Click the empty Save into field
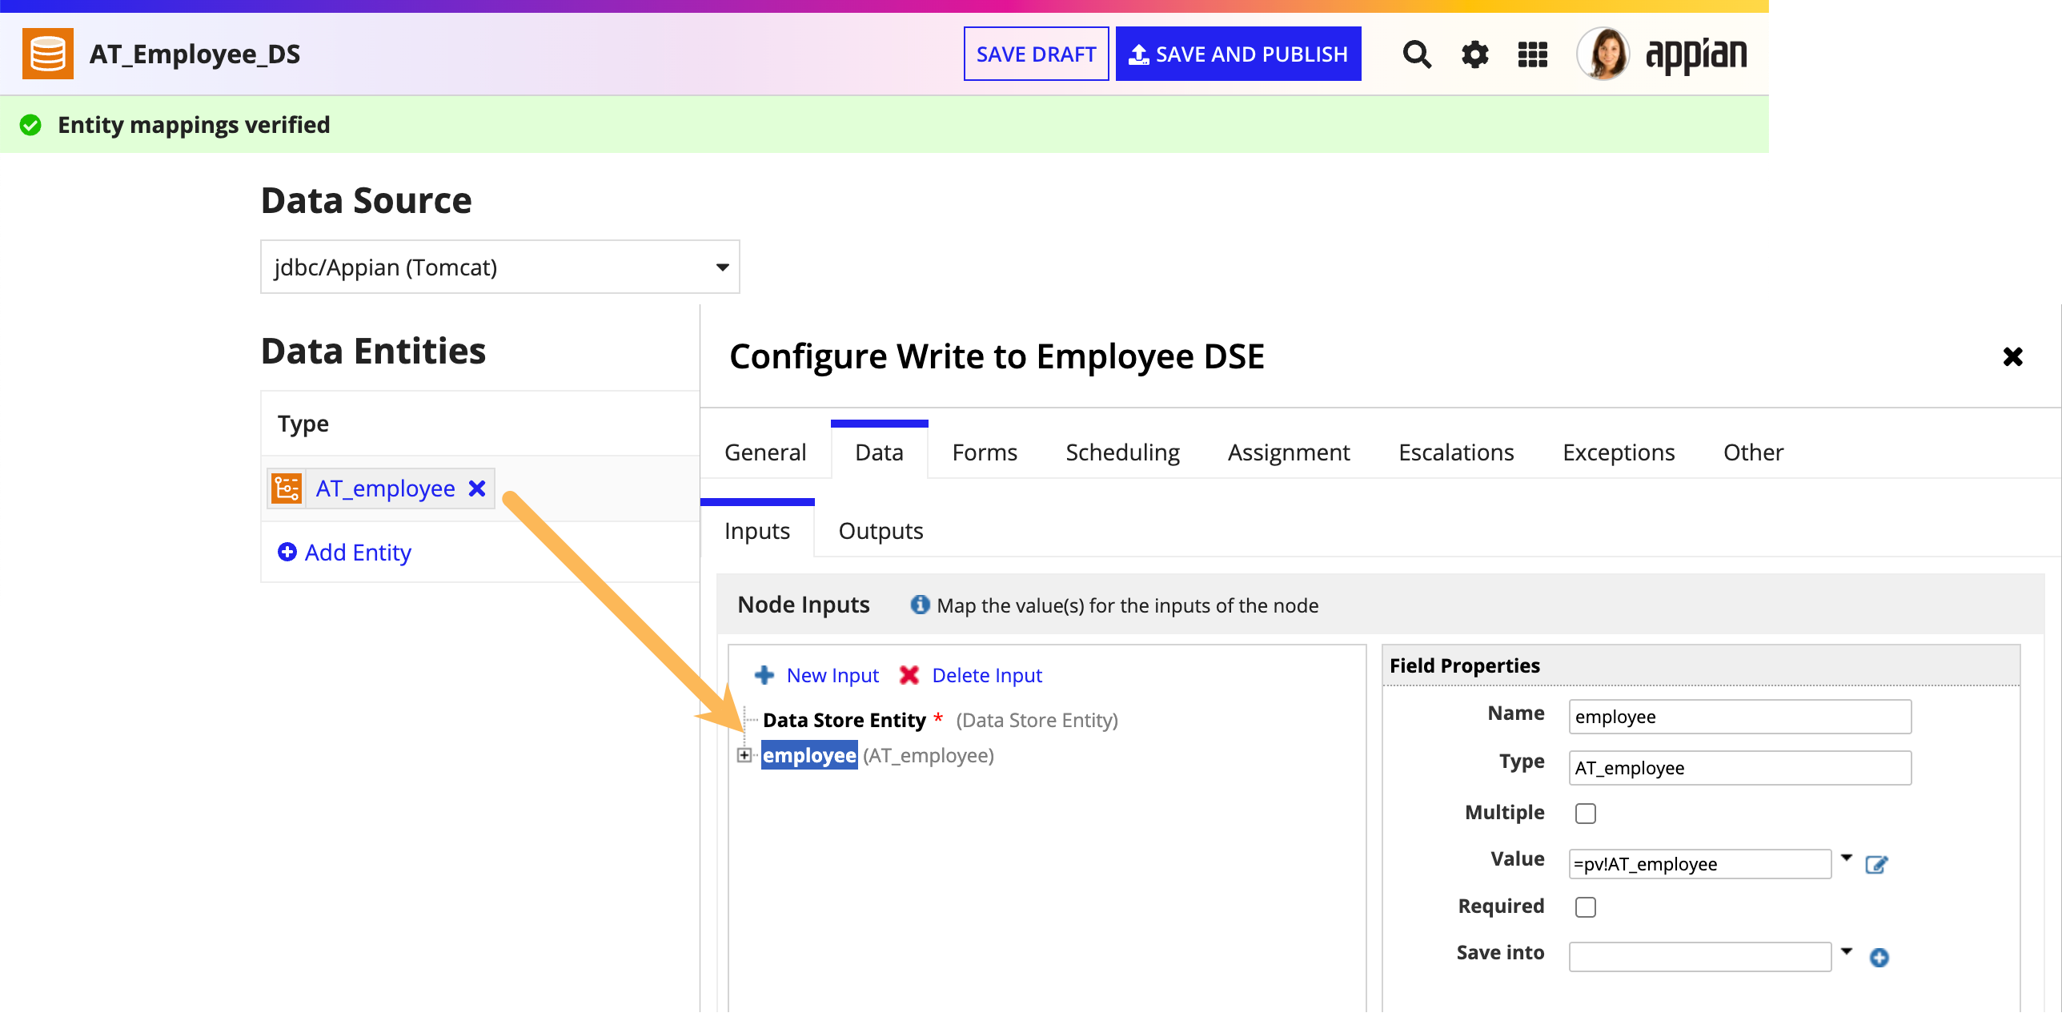 click(1699, 957)
